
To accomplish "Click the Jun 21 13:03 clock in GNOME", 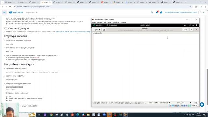I will [145, 25].
